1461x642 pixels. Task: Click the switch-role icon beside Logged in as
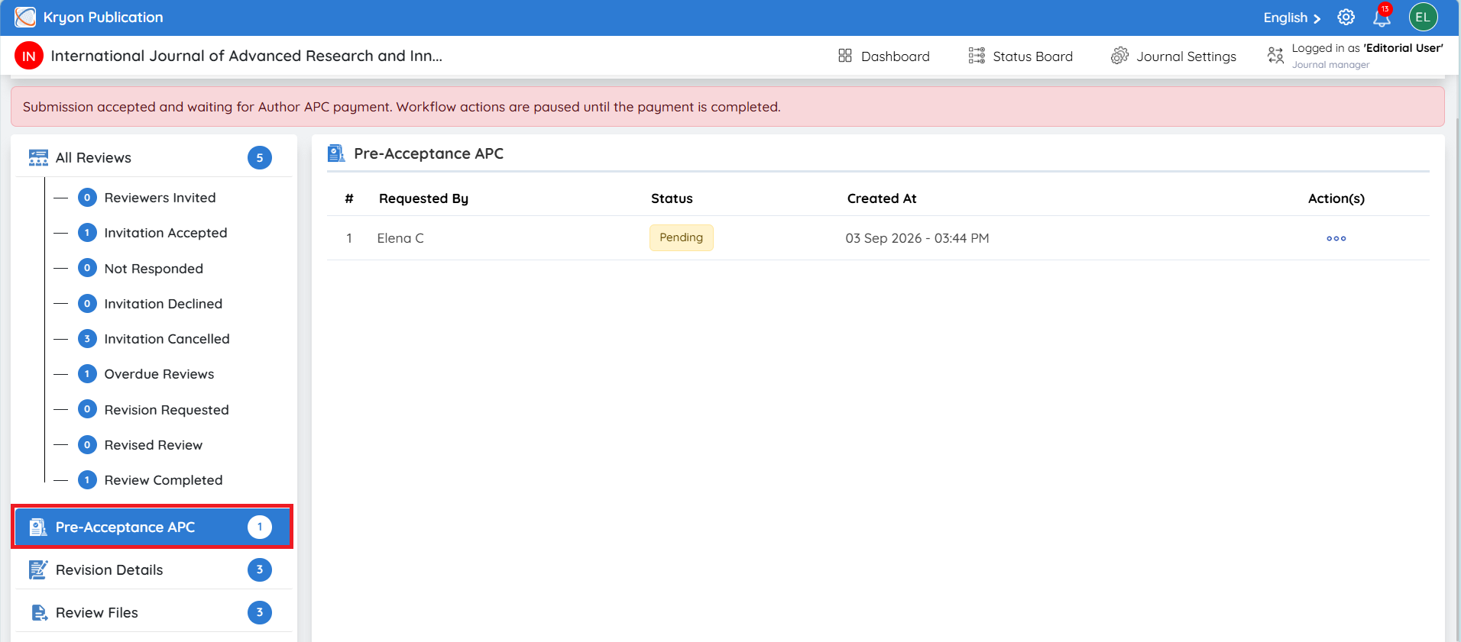[1275, 55]
